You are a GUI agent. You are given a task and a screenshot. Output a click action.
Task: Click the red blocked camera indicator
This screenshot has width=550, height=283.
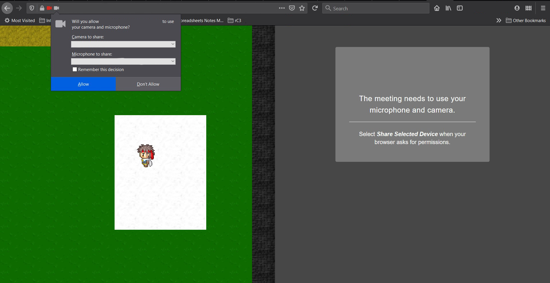point(49,8)
